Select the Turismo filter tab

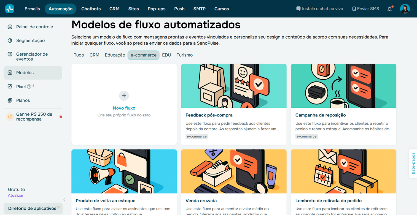pyautogui.click(x=185, y=55)
